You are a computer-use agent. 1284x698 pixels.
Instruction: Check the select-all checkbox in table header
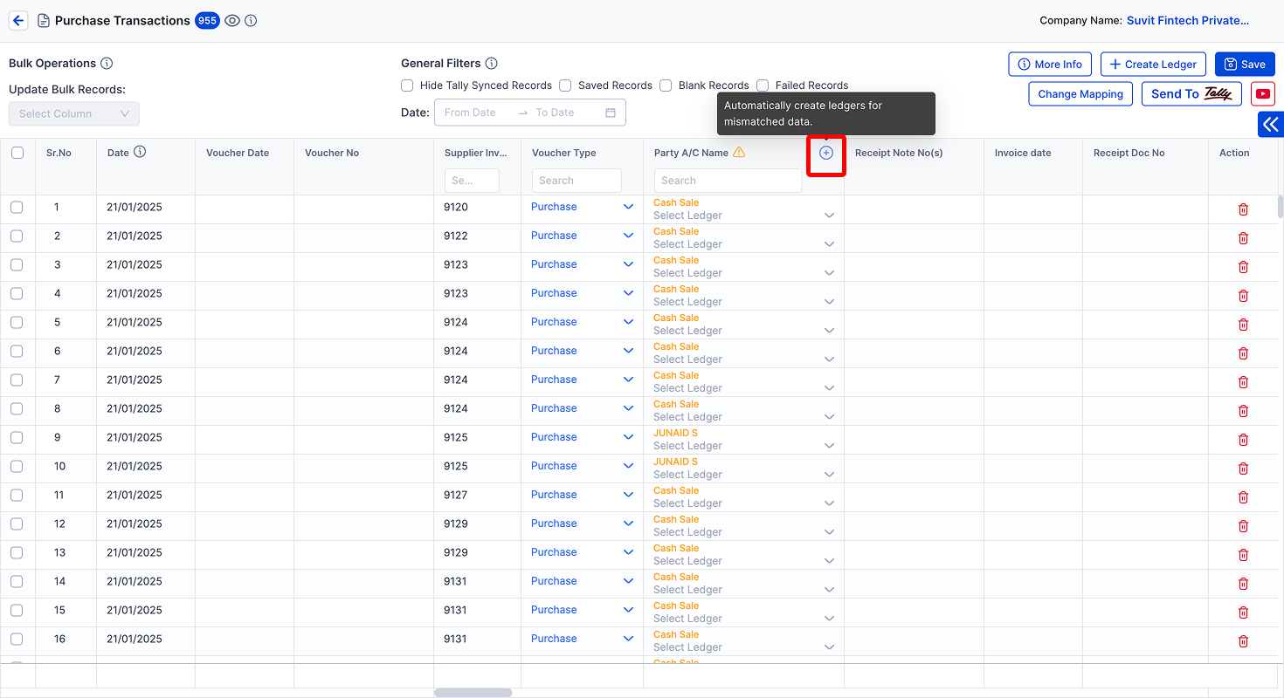(x=17, y=153)
